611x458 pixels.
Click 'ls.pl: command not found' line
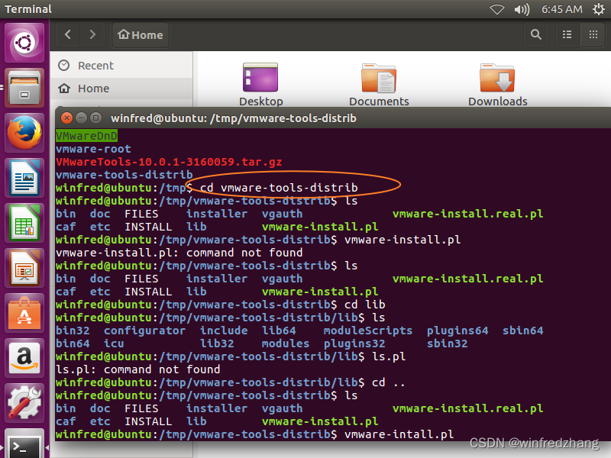pos(138,369)
